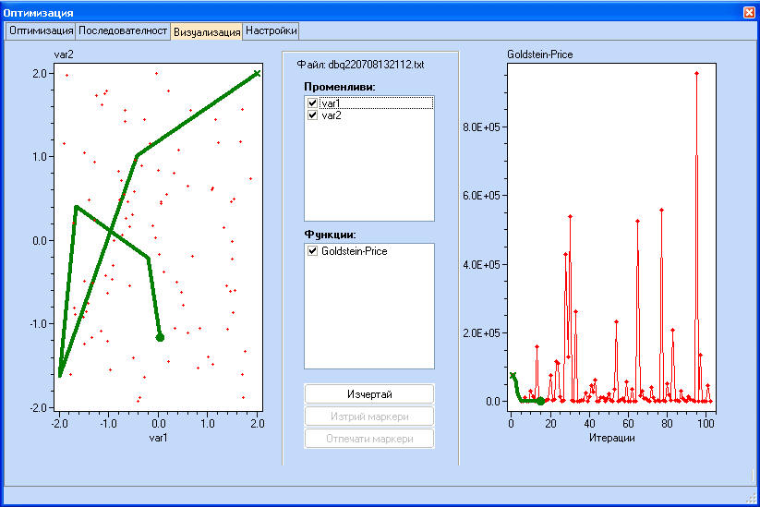The height and width of the screenshot is (507, 760).
Task: Click green circle end point in var plot
Action: 160,337
